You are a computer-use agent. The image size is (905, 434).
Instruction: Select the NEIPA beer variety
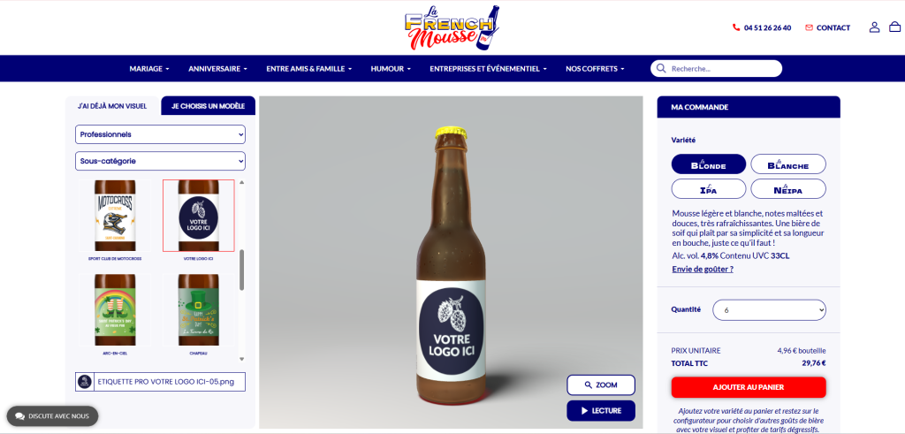pyautogui.click(x=787, y=189)
